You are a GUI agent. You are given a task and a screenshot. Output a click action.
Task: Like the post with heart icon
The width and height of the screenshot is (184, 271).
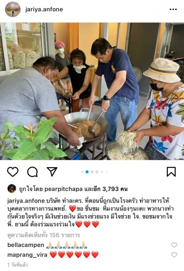13,172
